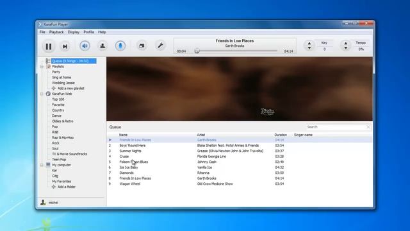The image size is (410, 231).
Task: Click the Singer name column header
Action: click(303, 135)
